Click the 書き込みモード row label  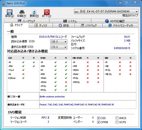[x=16, y=105]
